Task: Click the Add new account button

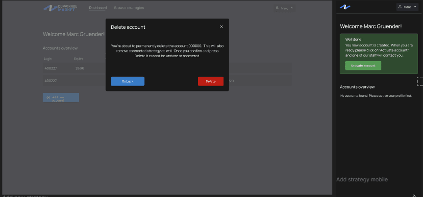Action: pyautogui.click(x=61, y=97)
